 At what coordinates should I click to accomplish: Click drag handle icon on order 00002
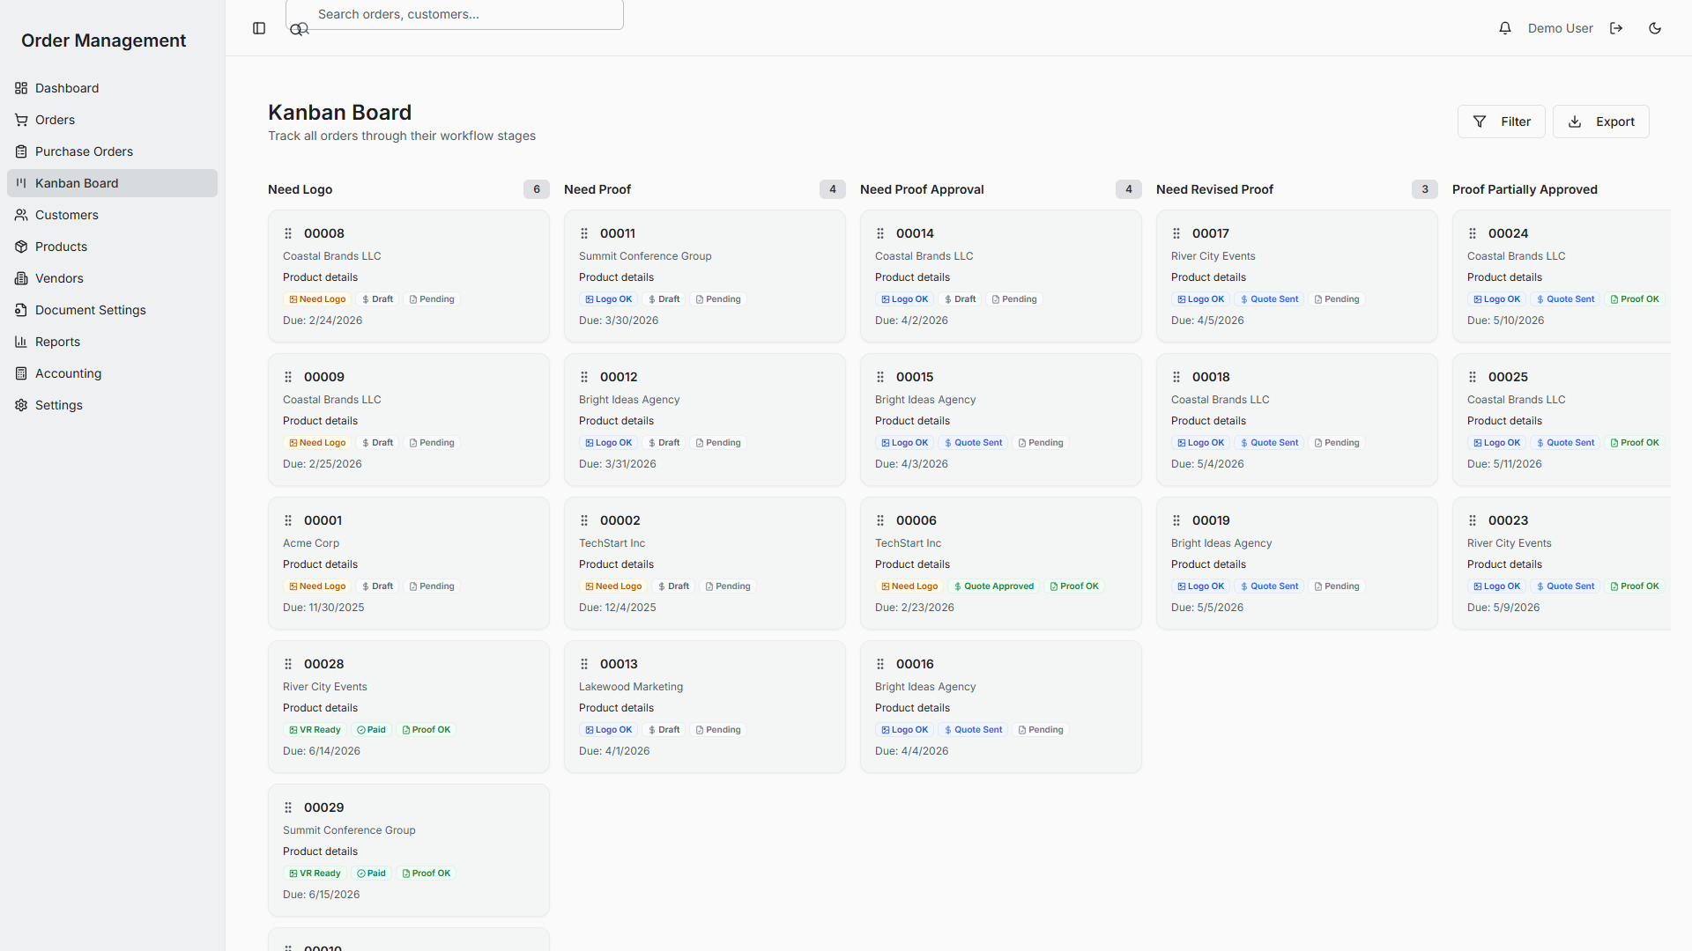(x=584, y=520)
